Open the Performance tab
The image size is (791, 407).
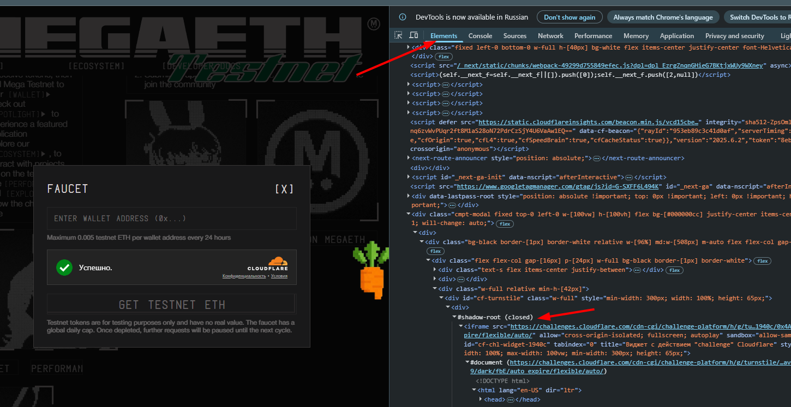coord(594,35)
